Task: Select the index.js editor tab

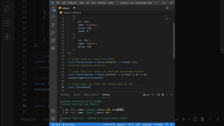Action: coord(67,8)
